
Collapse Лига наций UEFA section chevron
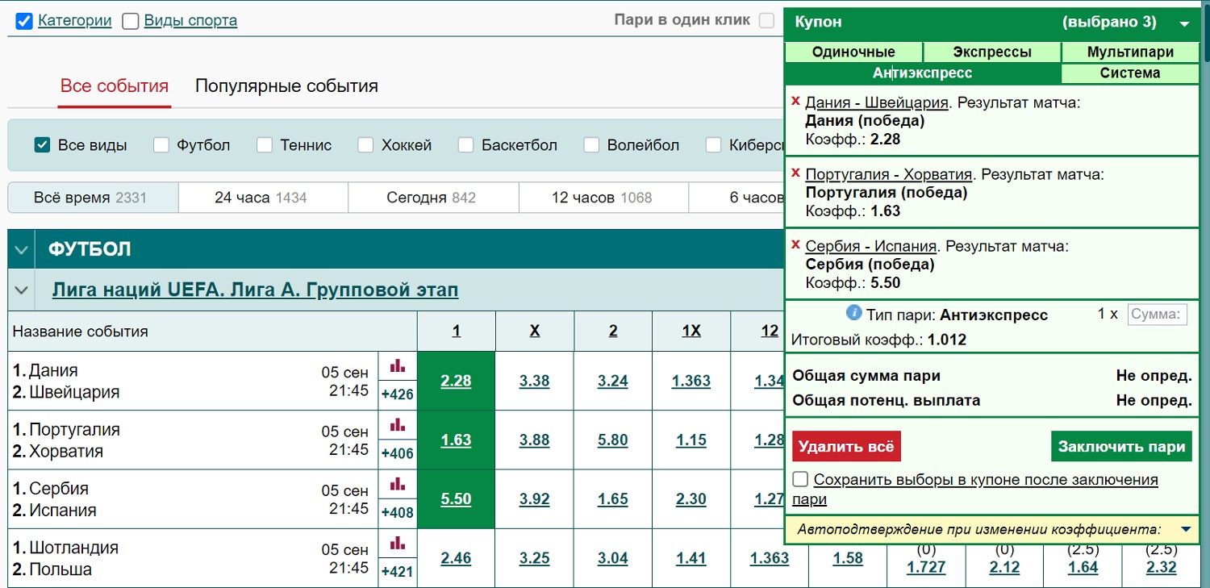(22, 290)
